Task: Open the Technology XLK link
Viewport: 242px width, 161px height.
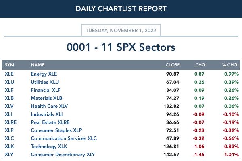Action: point(49,147)
